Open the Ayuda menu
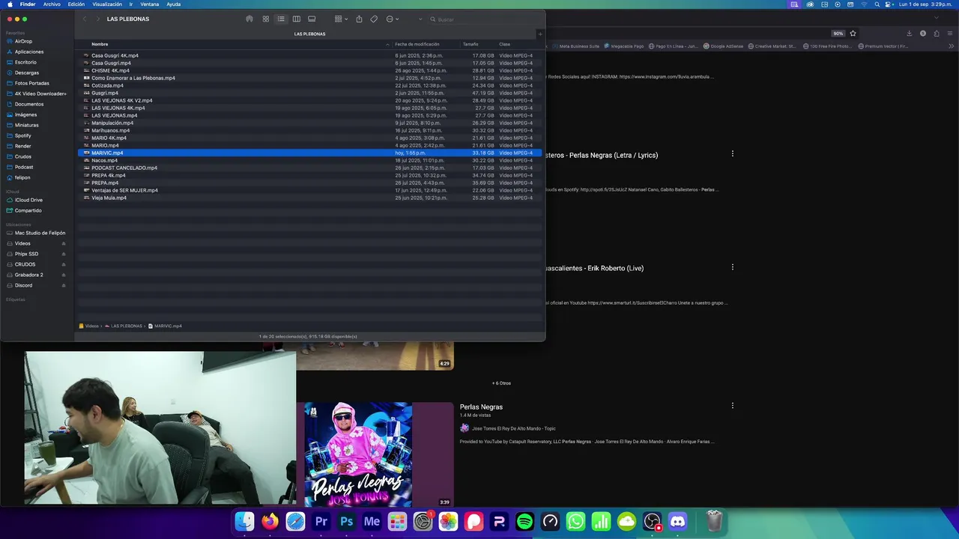 [174, 4]
